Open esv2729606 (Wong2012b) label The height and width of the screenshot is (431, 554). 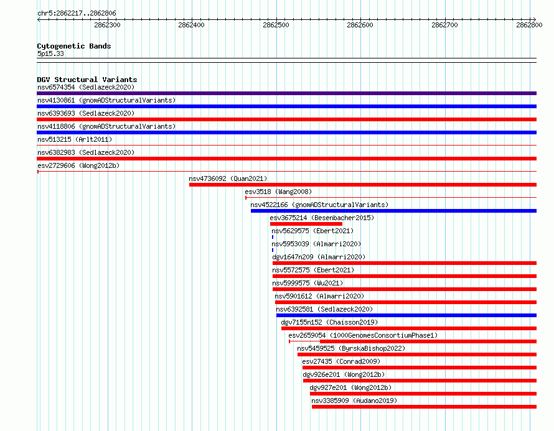[x=78, y=165]
